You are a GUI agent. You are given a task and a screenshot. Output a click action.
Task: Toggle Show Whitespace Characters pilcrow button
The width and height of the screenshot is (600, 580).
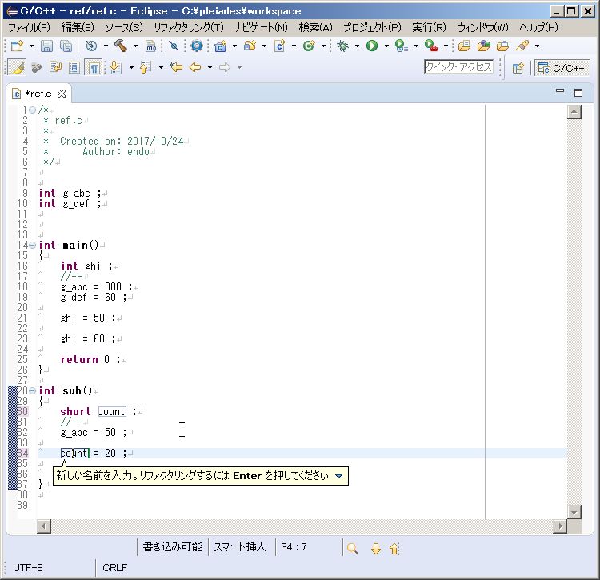[x=94, y=68]
